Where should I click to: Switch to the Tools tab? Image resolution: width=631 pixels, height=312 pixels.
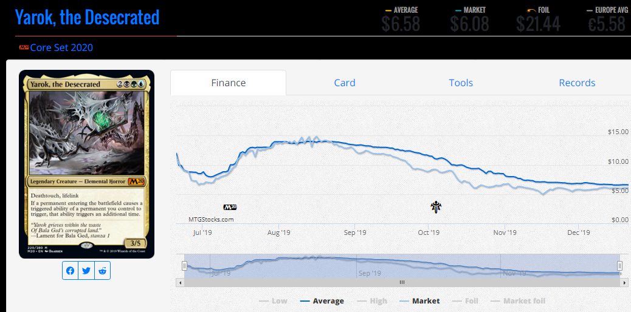pos(461,83)
